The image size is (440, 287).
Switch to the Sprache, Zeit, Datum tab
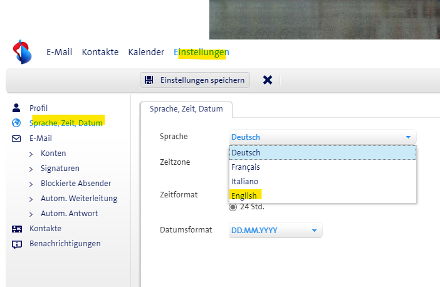pyautogui.click(x=186, y=109)
